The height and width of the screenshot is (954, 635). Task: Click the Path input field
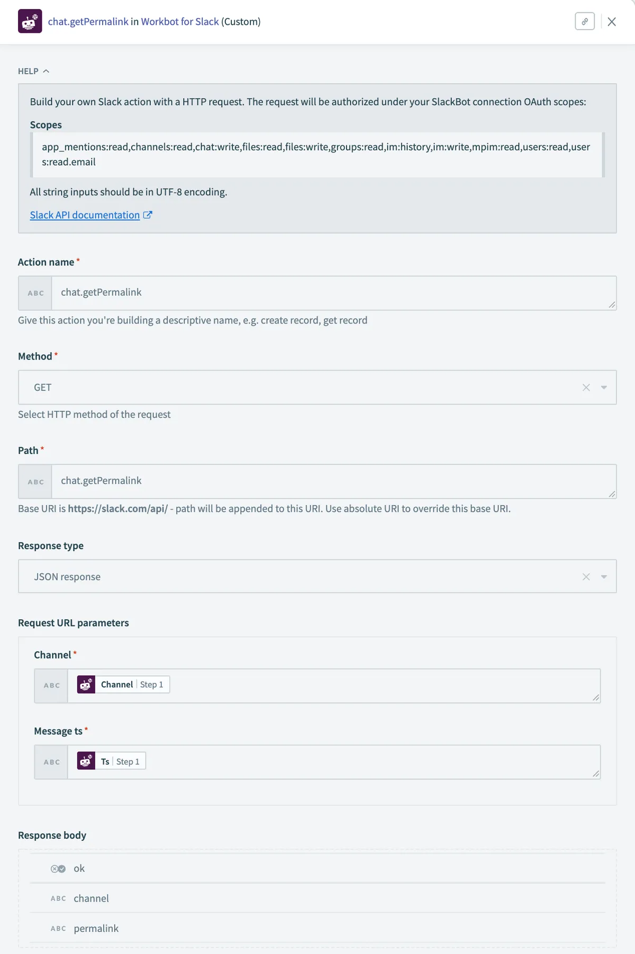tap(333, 481)
